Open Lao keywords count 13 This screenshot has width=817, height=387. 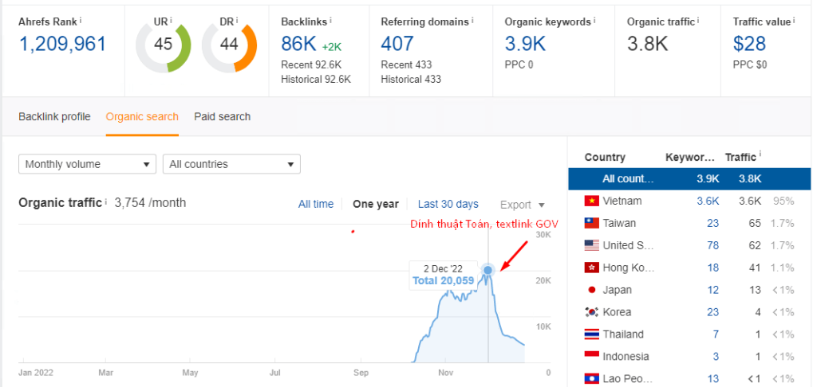click(x=712, y=378)
